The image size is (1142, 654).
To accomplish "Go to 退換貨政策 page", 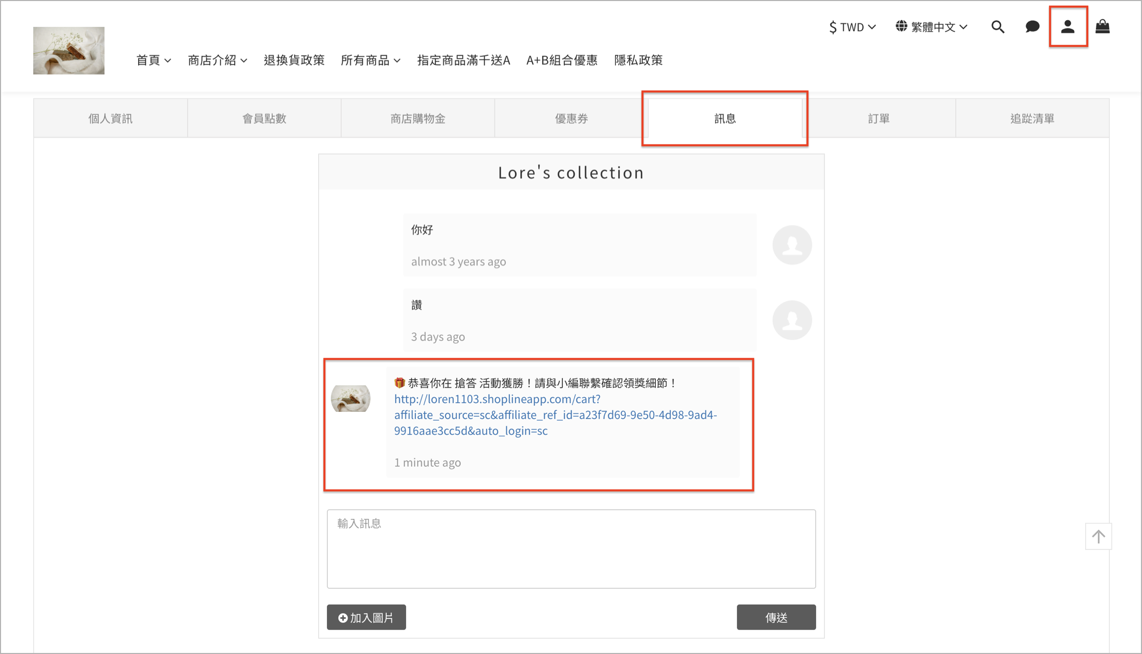I will coord(294,60).
